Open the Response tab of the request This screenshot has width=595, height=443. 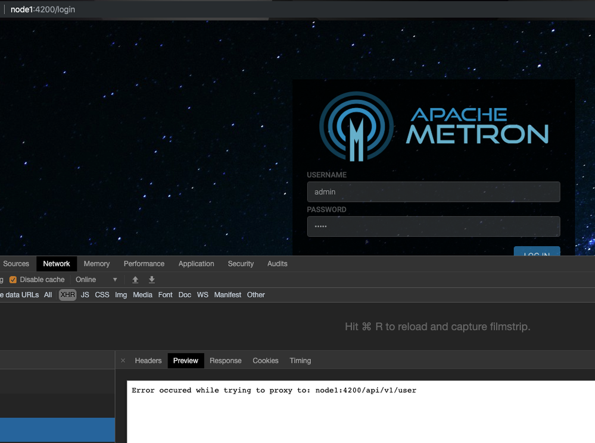coord(225,361)
